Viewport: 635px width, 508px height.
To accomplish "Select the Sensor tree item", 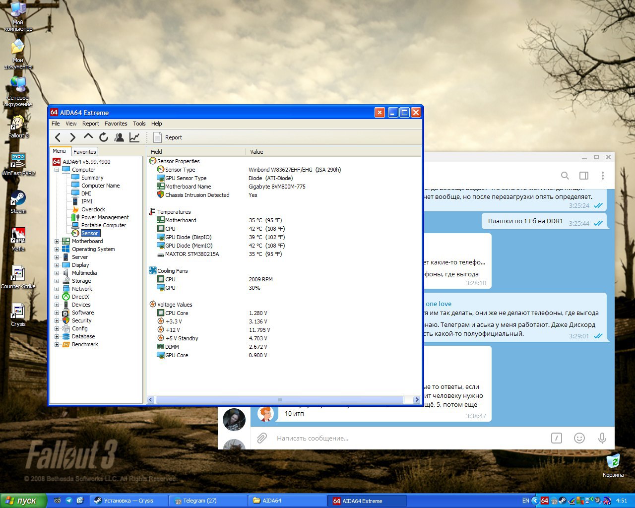I will pos(90,233).
